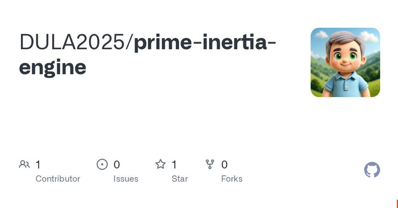Click the contributors people icon
The width and height of the screenshot is (398, 208).
[24, 164]
